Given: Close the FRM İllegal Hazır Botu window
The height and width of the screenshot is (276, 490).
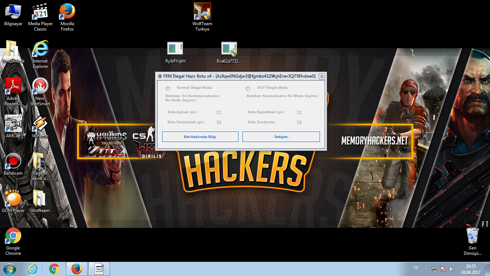Looking at the screenshot, I should click(322, 76).
